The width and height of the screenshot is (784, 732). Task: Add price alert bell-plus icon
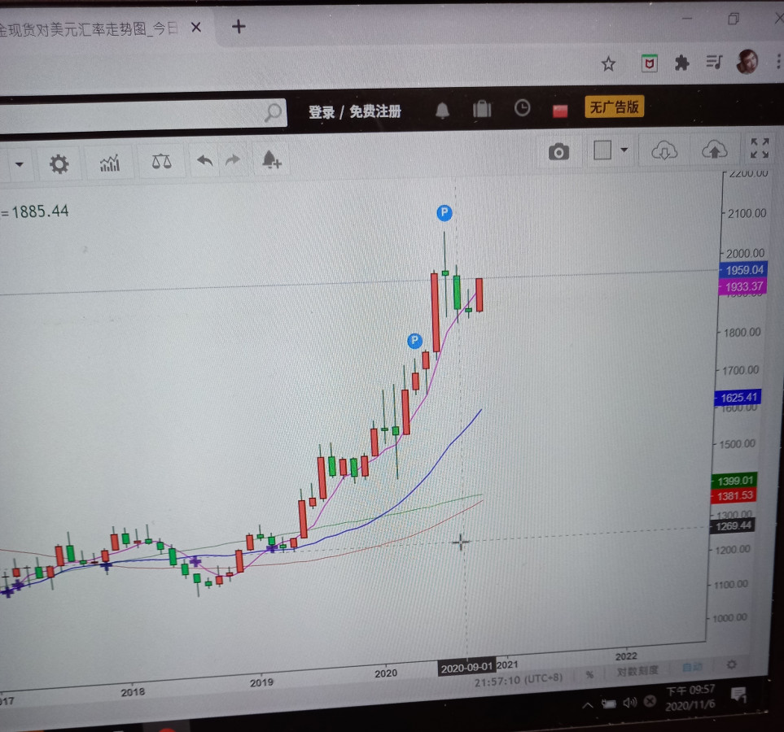(x=271, y=160)
